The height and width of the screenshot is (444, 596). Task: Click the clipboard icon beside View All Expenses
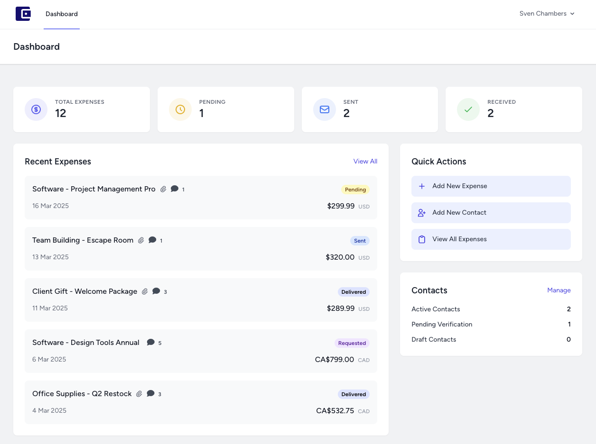422,239
